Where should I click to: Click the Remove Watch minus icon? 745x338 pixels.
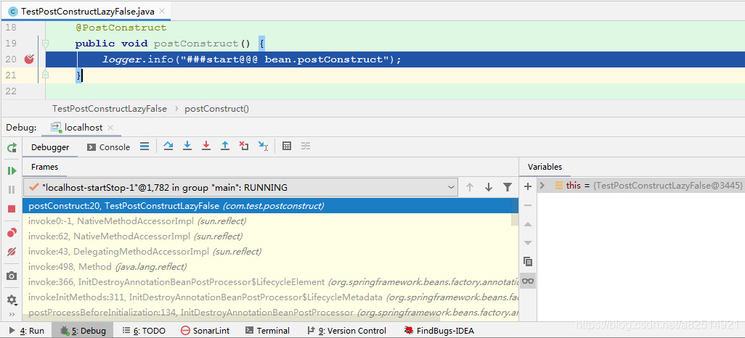(x=527, y=205)
